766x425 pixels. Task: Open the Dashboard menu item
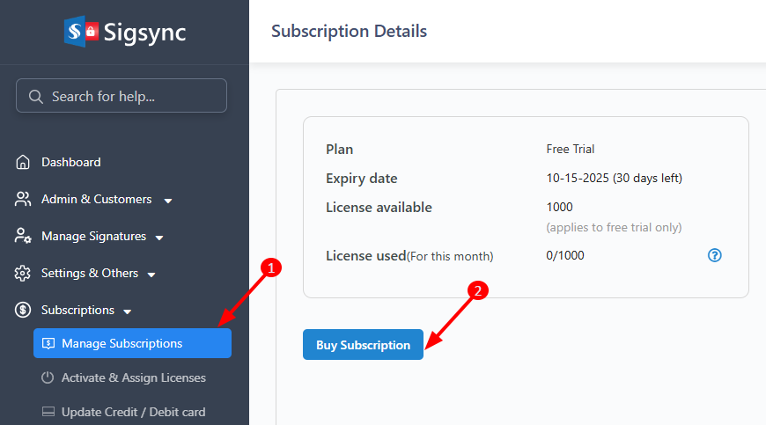71,162
